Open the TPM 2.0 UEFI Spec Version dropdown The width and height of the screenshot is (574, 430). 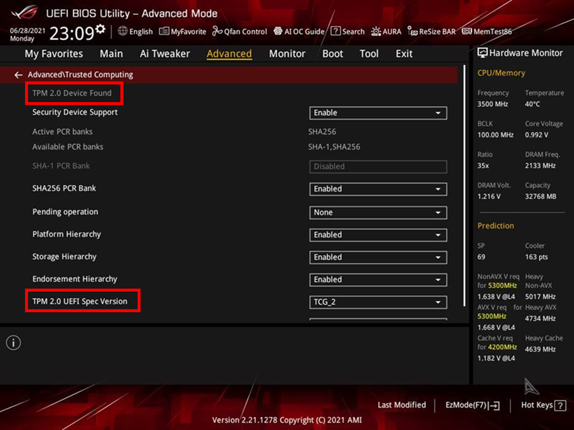pos(378,302)
